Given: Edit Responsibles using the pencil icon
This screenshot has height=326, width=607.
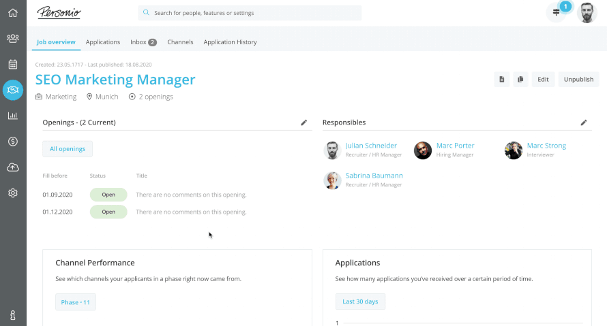Looking at the screenshot, I should point(584,123).
